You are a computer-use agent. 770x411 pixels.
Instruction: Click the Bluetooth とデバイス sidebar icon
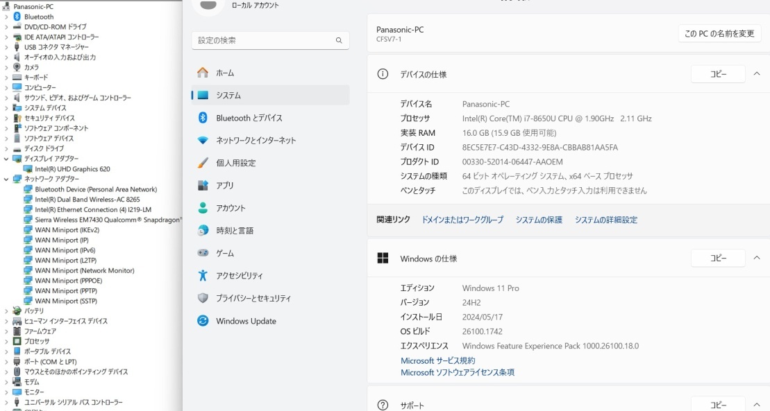(203, 118)
